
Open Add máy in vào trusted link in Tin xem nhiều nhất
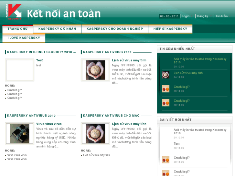pyautogui.click(x=200, y=61)
